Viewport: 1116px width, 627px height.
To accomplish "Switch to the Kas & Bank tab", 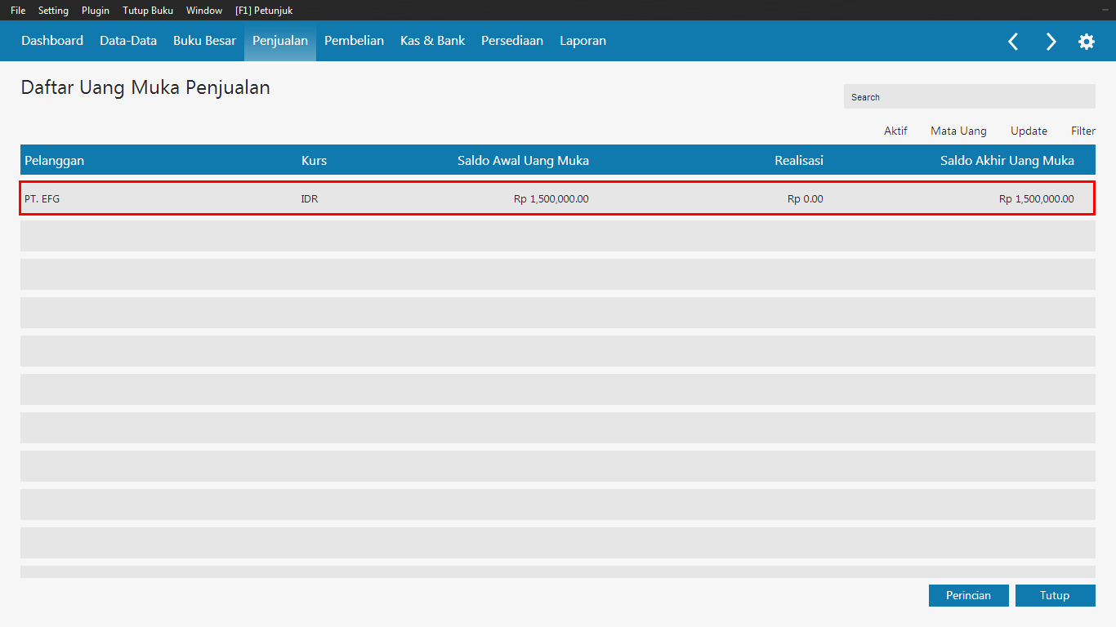I will (432, 41).
